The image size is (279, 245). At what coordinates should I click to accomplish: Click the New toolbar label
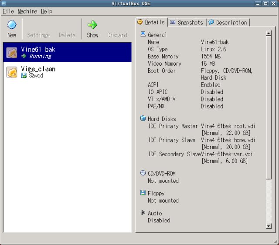(12, 35)
